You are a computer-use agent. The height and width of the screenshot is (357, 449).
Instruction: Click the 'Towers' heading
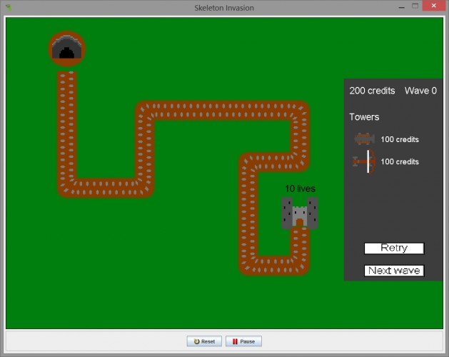click(x=364, y=117)
